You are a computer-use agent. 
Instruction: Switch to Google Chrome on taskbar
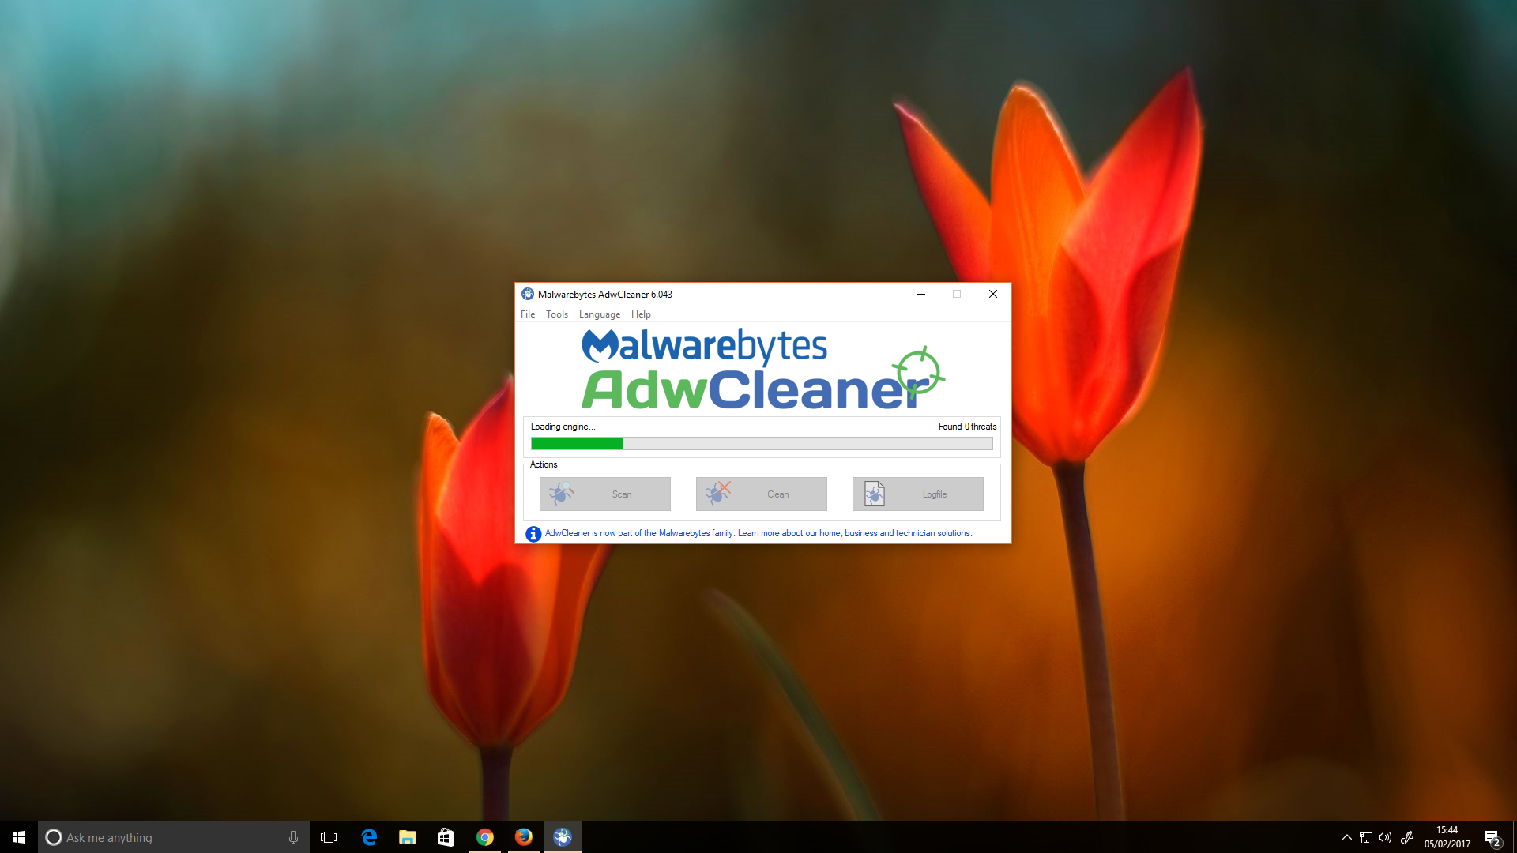[485, 837]
